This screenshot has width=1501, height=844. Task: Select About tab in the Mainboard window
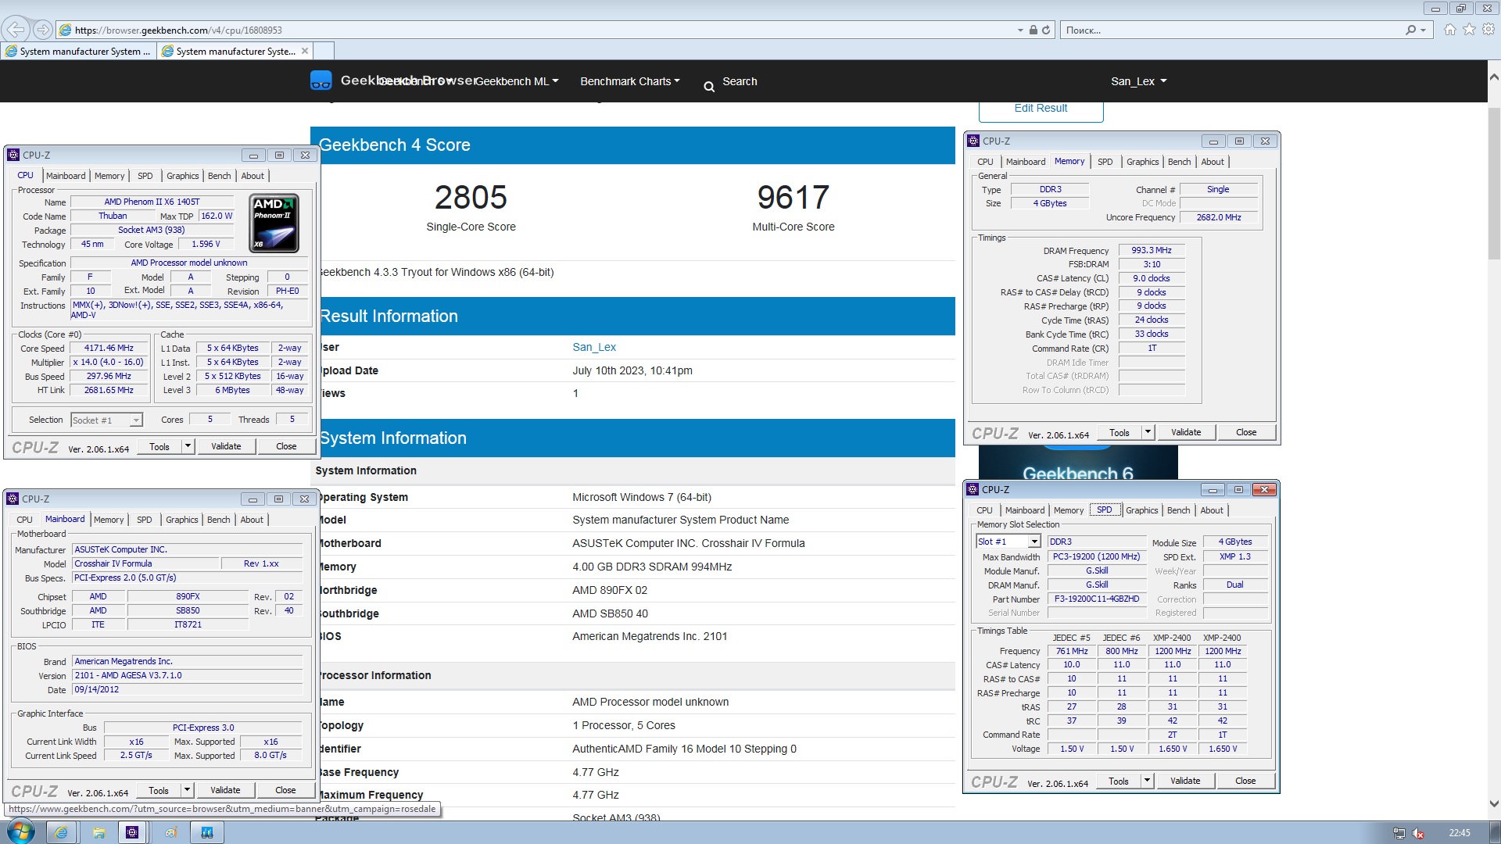(x=252, y=520)
